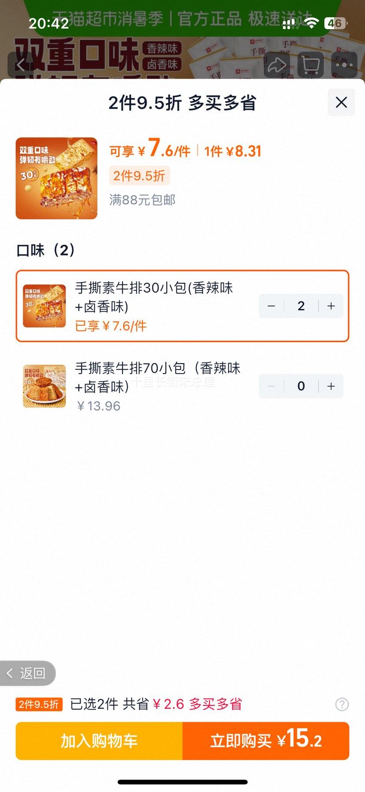Image resolution: width=365 pixels, height=792 pixels.
Task: Tap the 2件9.5折 discount tag
Action: point(139,176)
